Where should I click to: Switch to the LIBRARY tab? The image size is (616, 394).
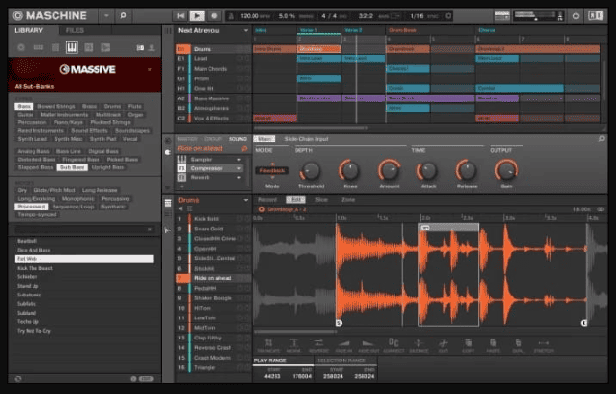[x=29, y=31]
